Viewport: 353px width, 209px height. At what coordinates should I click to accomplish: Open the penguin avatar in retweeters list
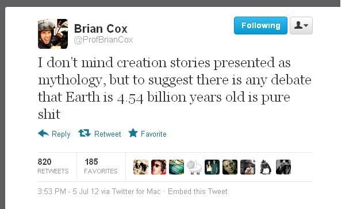[266, 167]
